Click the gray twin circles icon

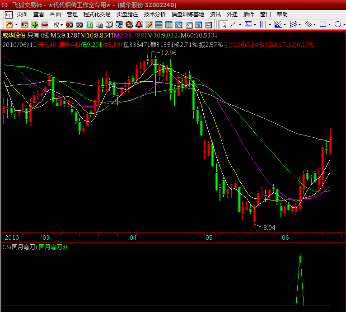click(79, 25)
